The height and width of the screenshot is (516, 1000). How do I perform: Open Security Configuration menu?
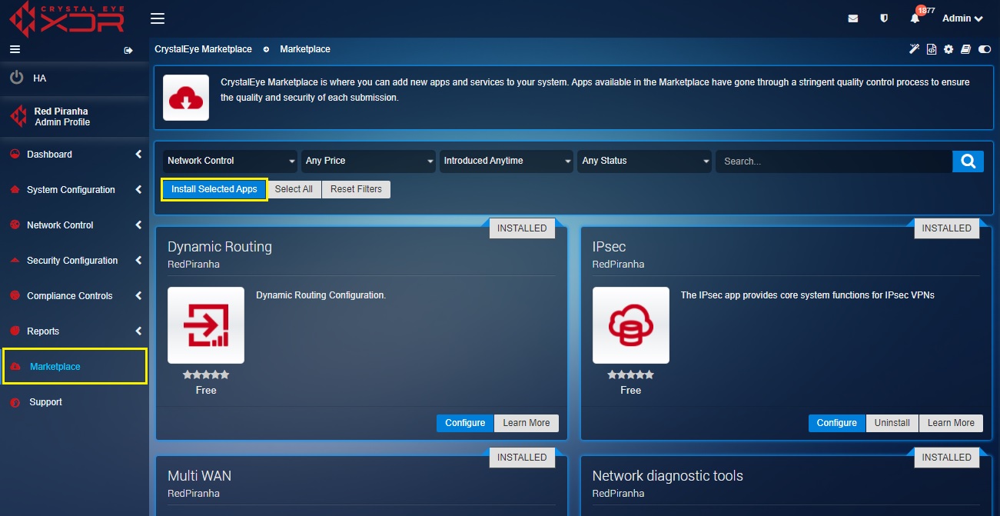(x=72, y=261)
